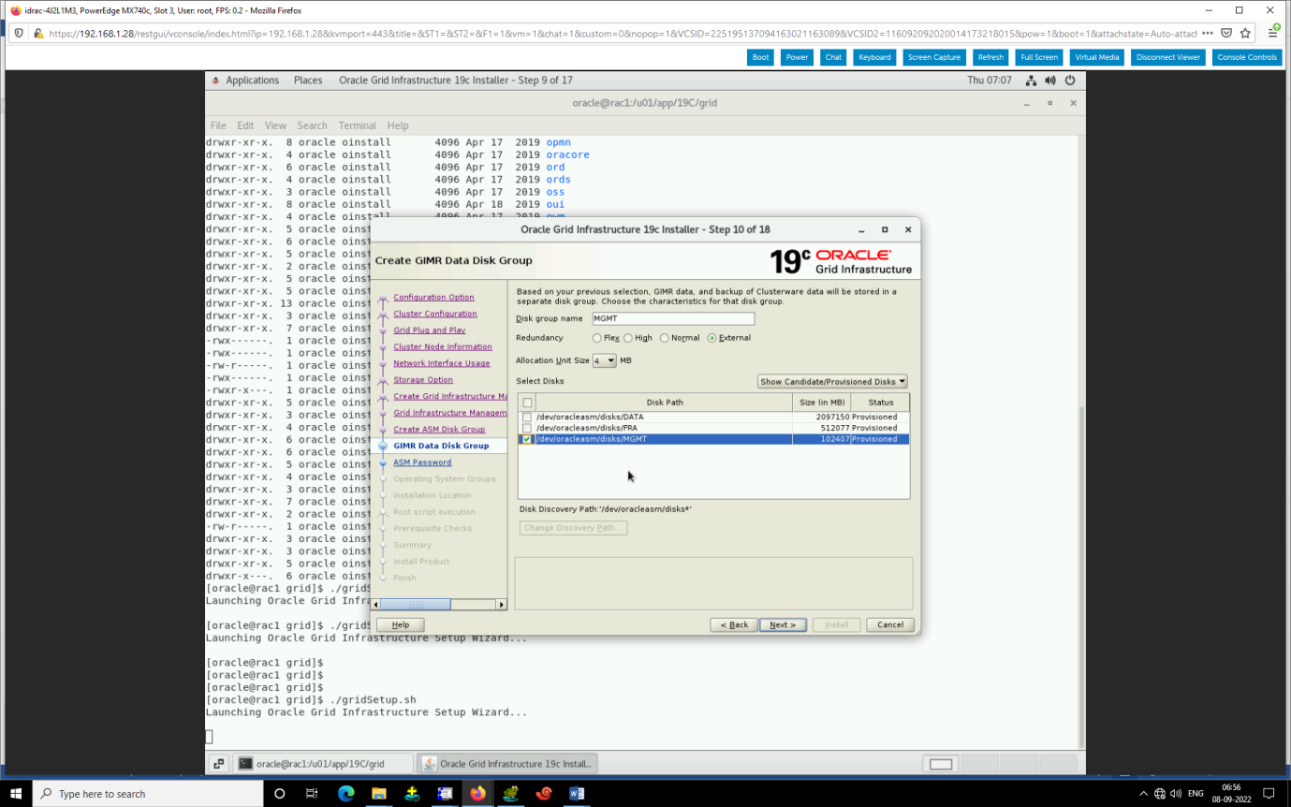This screenshot has width=1291, height=807.
Task: Open Firefox page actions three-dot menu
Action: (x=1208, y=33)
